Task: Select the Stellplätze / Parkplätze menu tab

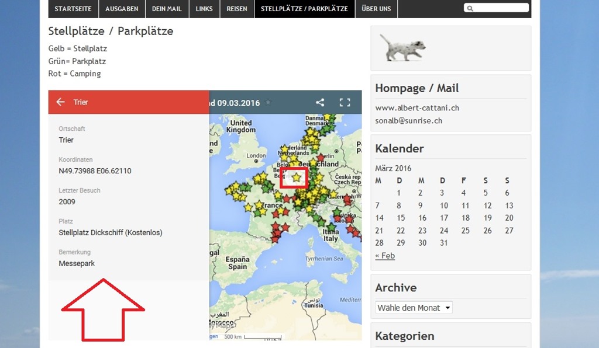Action: [x=304, y=9]
